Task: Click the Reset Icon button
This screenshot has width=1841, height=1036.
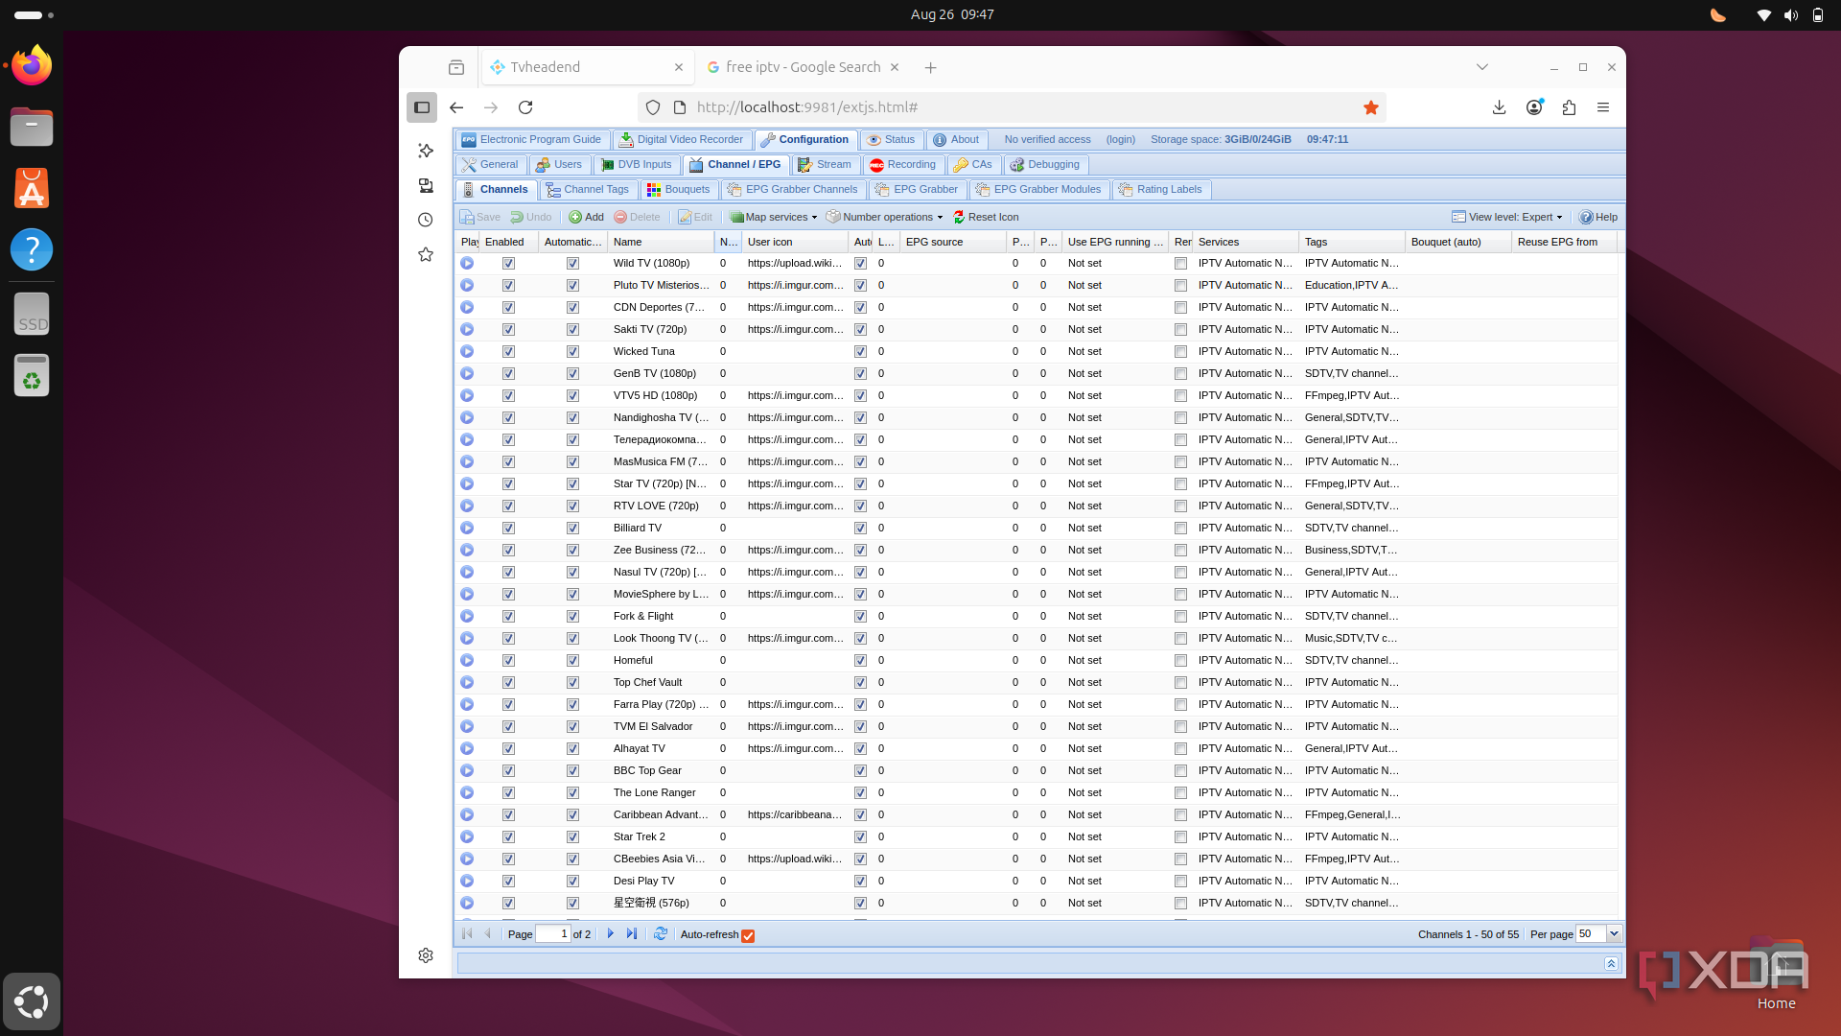Action: coord(986,217)
